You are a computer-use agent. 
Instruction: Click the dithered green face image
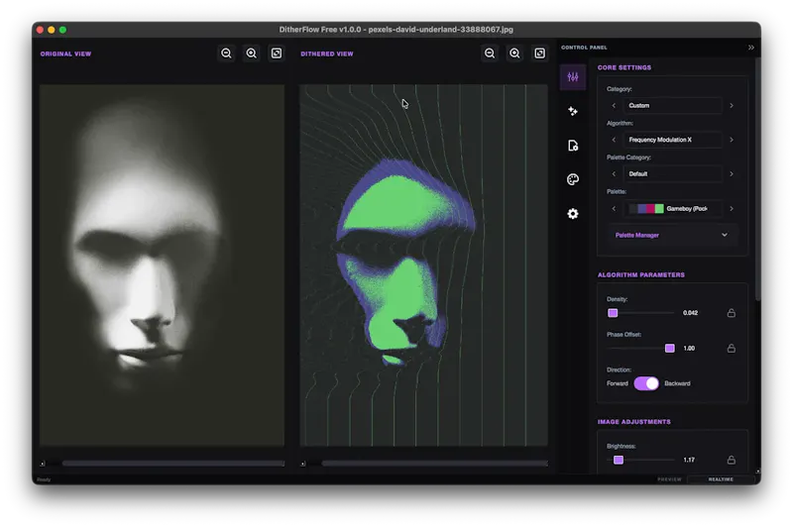click(x=424, y=265)
